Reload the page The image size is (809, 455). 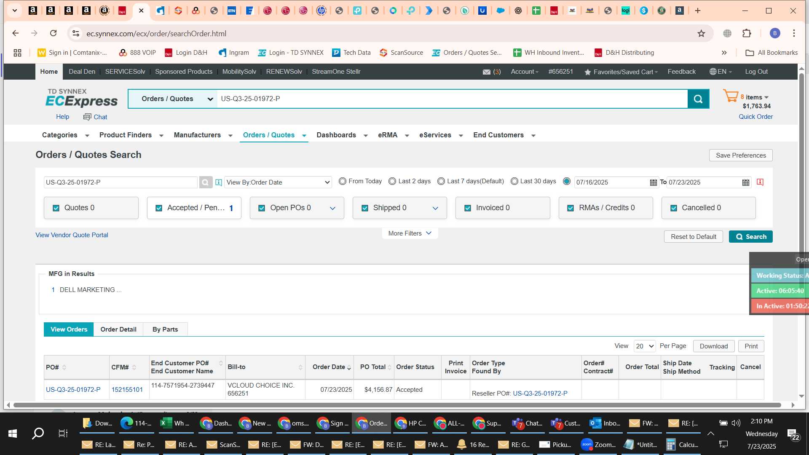click(53, 33)
